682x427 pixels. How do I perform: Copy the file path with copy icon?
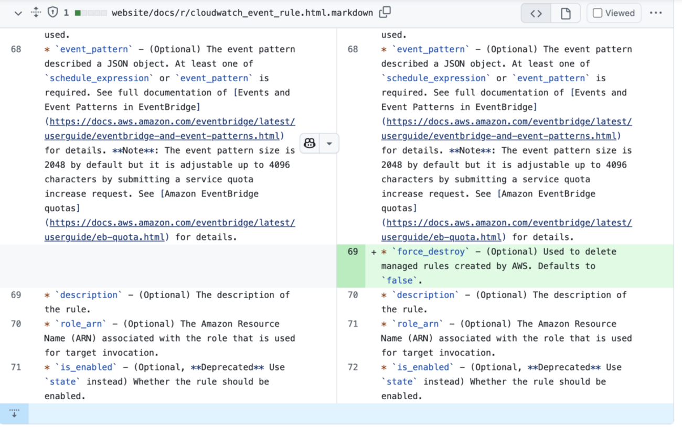tap(385, 13)
